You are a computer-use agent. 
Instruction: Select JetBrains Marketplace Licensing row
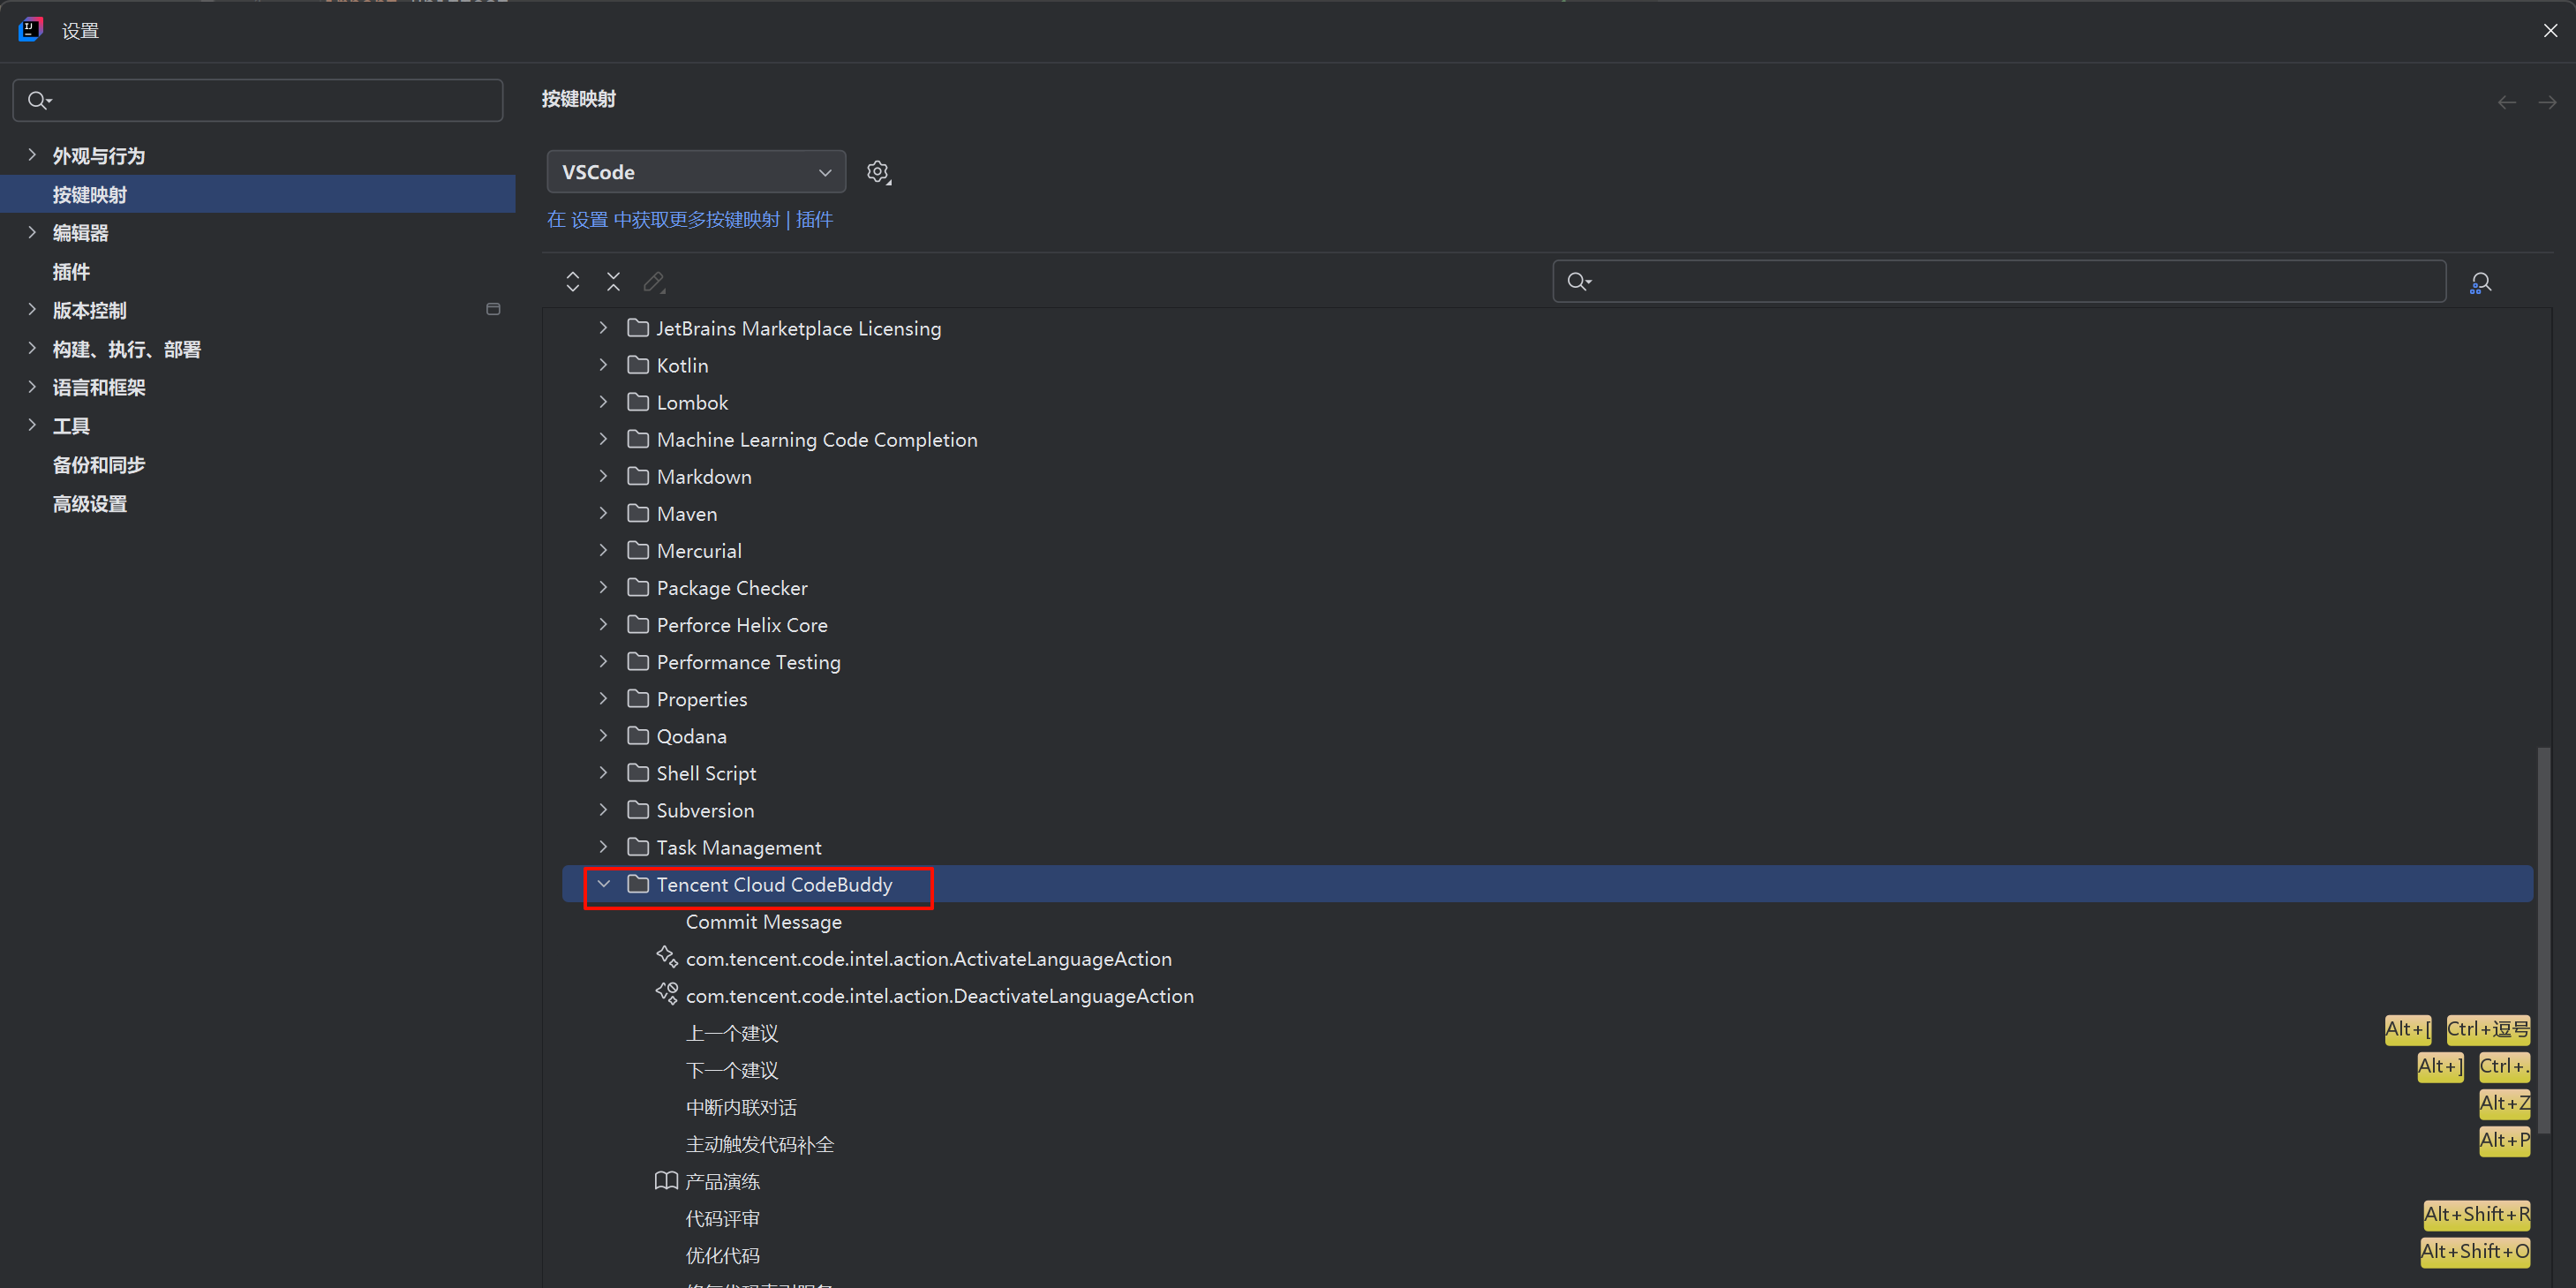point(1547,328)
